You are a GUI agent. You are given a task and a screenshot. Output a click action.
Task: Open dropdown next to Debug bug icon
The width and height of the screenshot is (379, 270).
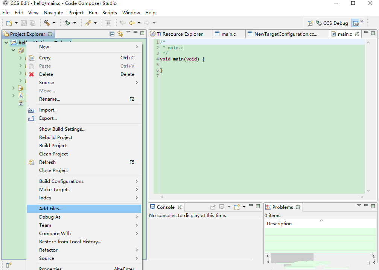(75, 23)
